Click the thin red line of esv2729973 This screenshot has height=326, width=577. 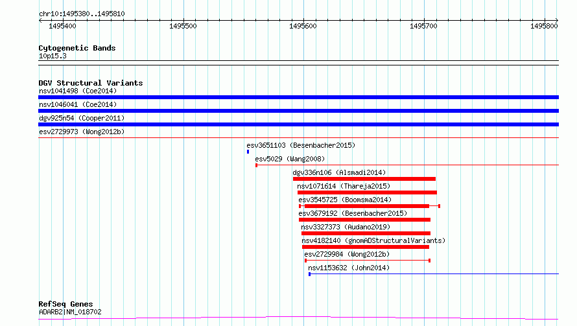pos(298,137)
